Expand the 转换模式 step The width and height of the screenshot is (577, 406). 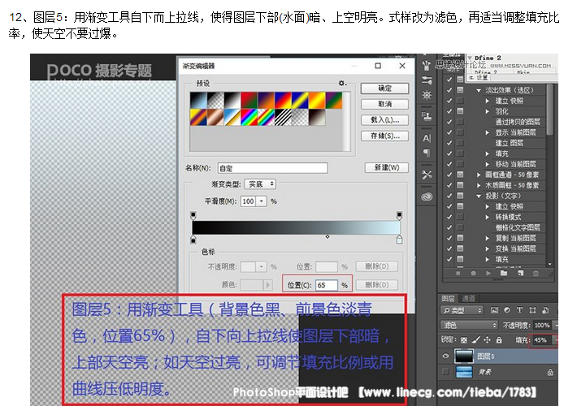click(x=488, y=217)
